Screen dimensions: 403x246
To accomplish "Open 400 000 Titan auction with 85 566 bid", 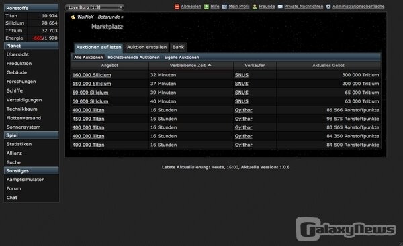I will point(88,110).
